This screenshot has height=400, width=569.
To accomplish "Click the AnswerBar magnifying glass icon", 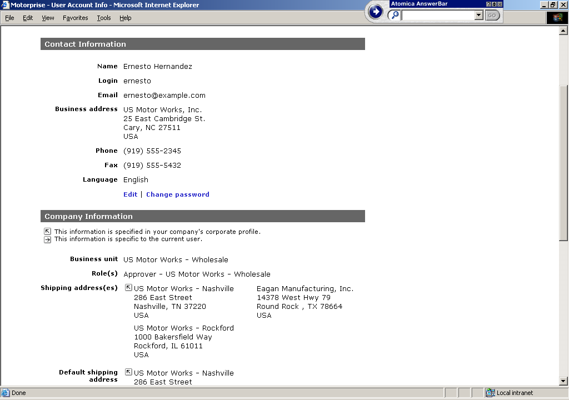I will [x=394, y=15].
